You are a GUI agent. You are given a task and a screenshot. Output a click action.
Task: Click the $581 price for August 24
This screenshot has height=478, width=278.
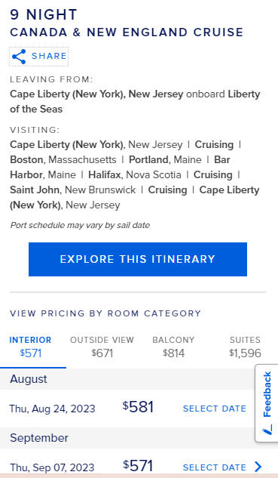(138, 407)
